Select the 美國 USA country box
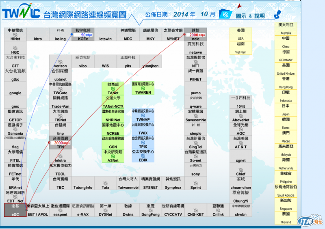 tap(241, 35)
